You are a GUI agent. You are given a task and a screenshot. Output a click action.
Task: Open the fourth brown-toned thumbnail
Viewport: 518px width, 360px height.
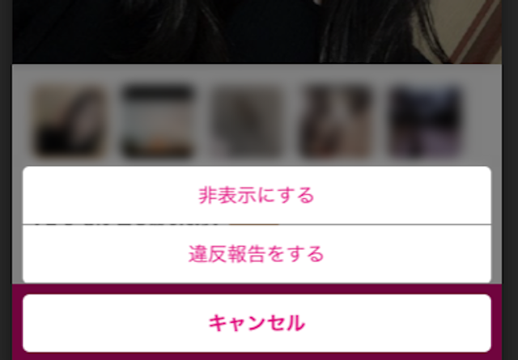pyautogui.click(x=337, y=121)
